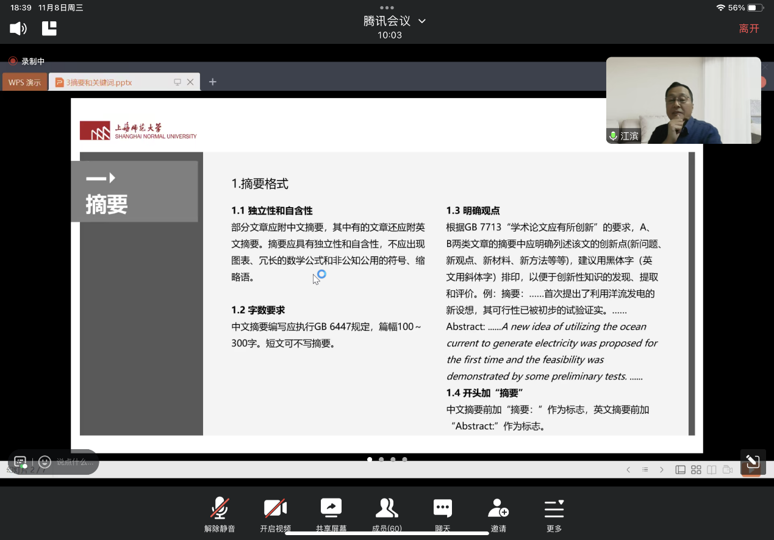Select the WPS 演示 tab
The width and height of the screenshot is (774, 540).
[24, 82]
